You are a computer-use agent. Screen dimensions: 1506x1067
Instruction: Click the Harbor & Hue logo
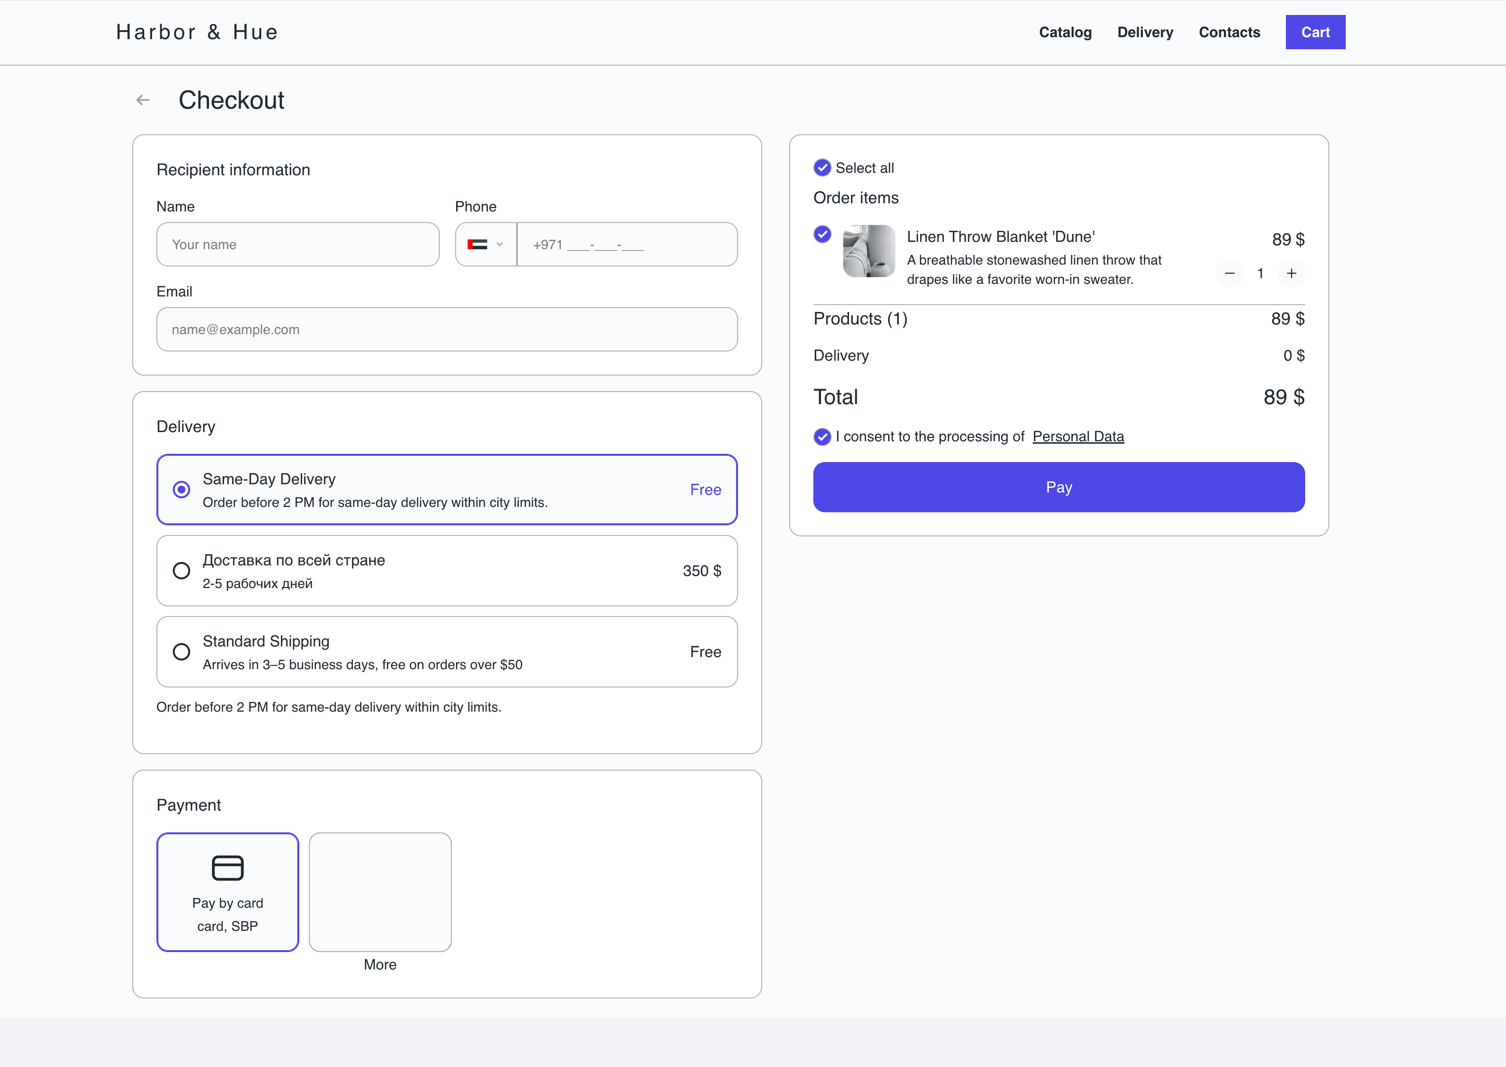pos(197,32)
